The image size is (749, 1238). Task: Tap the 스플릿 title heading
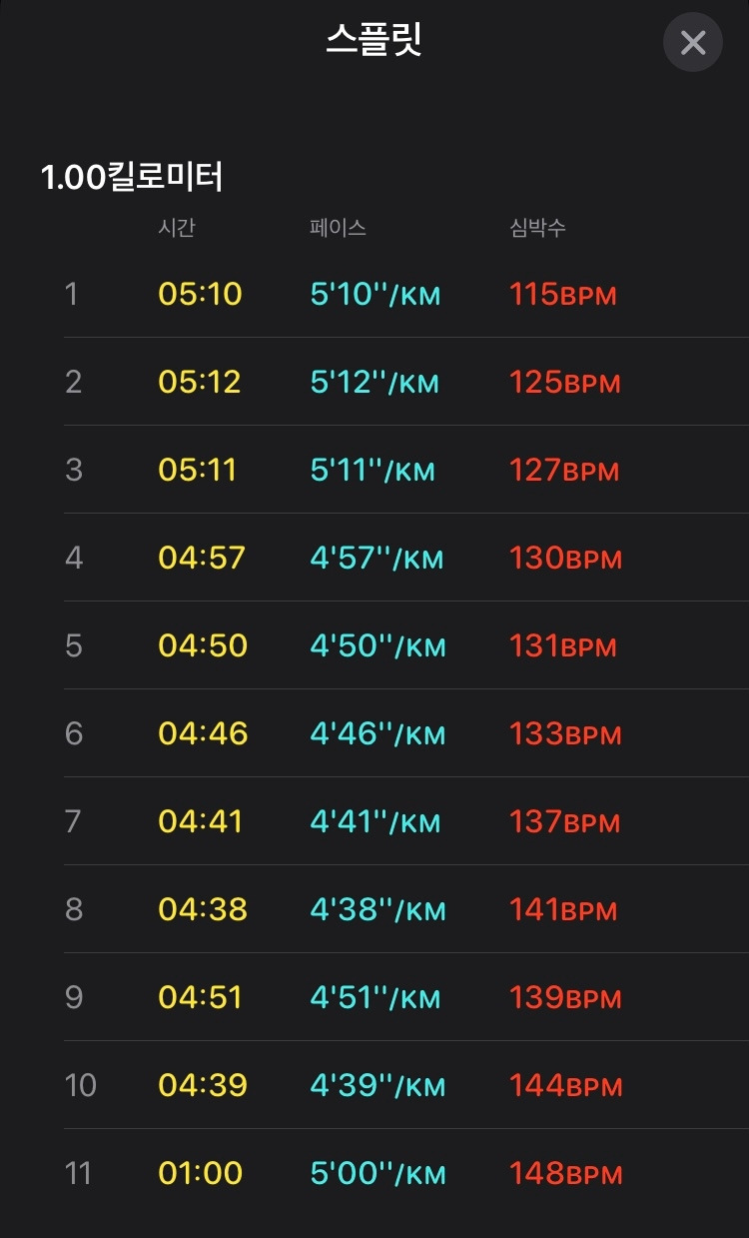(x=374, y=41)
